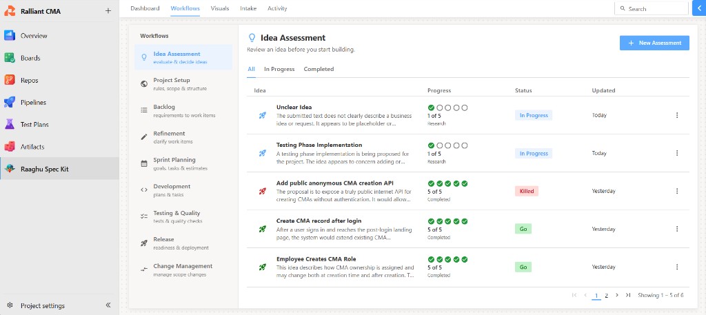This screenshot has height=315, width=706.
Task: Click the Project settings gear icon
Action: tap(10, 305)
